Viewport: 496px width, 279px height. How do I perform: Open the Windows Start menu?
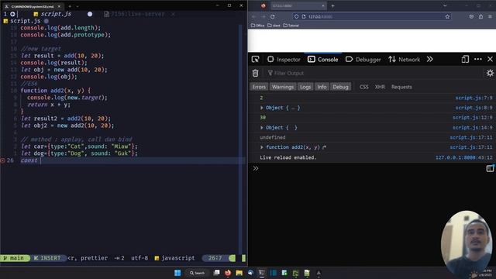coord(177,273)
